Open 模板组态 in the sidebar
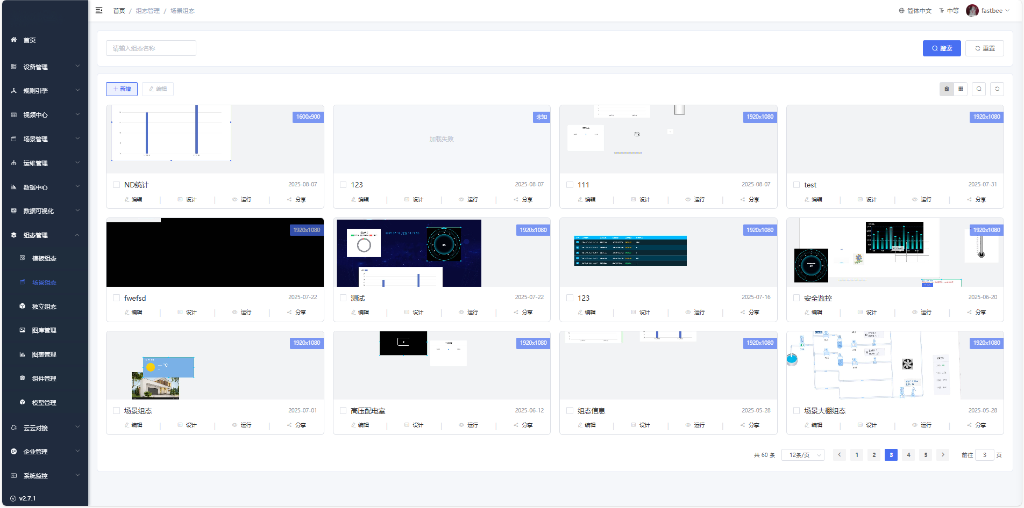The width and height of the screenshot is (1024, 508). pos(44,258)
